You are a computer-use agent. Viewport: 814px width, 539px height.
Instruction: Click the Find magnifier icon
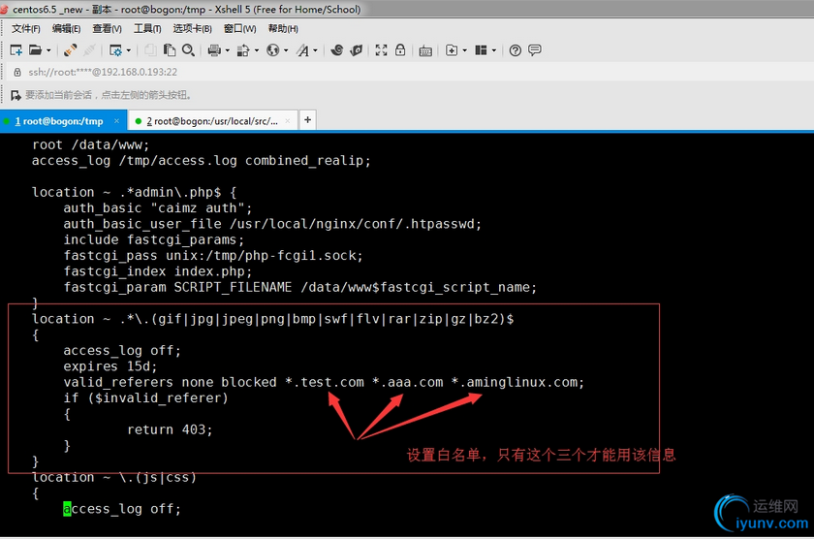188,50
